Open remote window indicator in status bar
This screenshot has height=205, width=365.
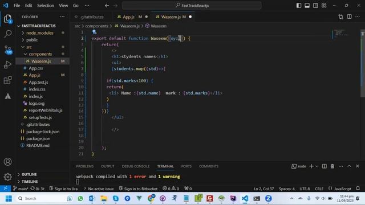5,188
